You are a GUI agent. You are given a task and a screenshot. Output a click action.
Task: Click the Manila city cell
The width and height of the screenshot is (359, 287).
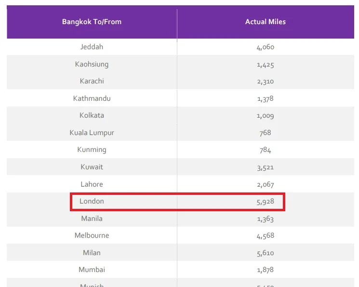pyautogui.click(x=92, y=219)
